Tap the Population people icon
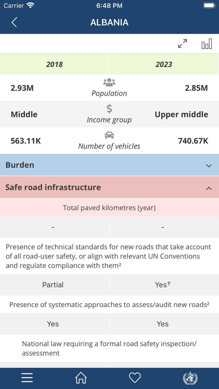Image resolution: width=219 pixels, height=389 pixels. coord(109,82)
